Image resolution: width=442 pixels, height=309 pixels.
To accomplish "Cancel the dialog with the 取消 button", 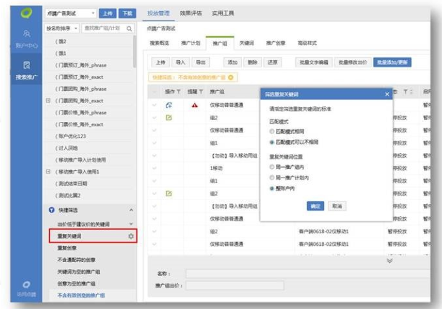I will tap(337, 206).
